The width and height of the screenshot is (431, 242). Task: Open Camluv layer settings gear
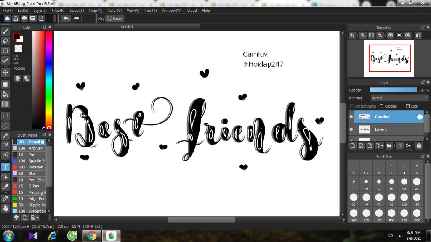tap(420, 117)
